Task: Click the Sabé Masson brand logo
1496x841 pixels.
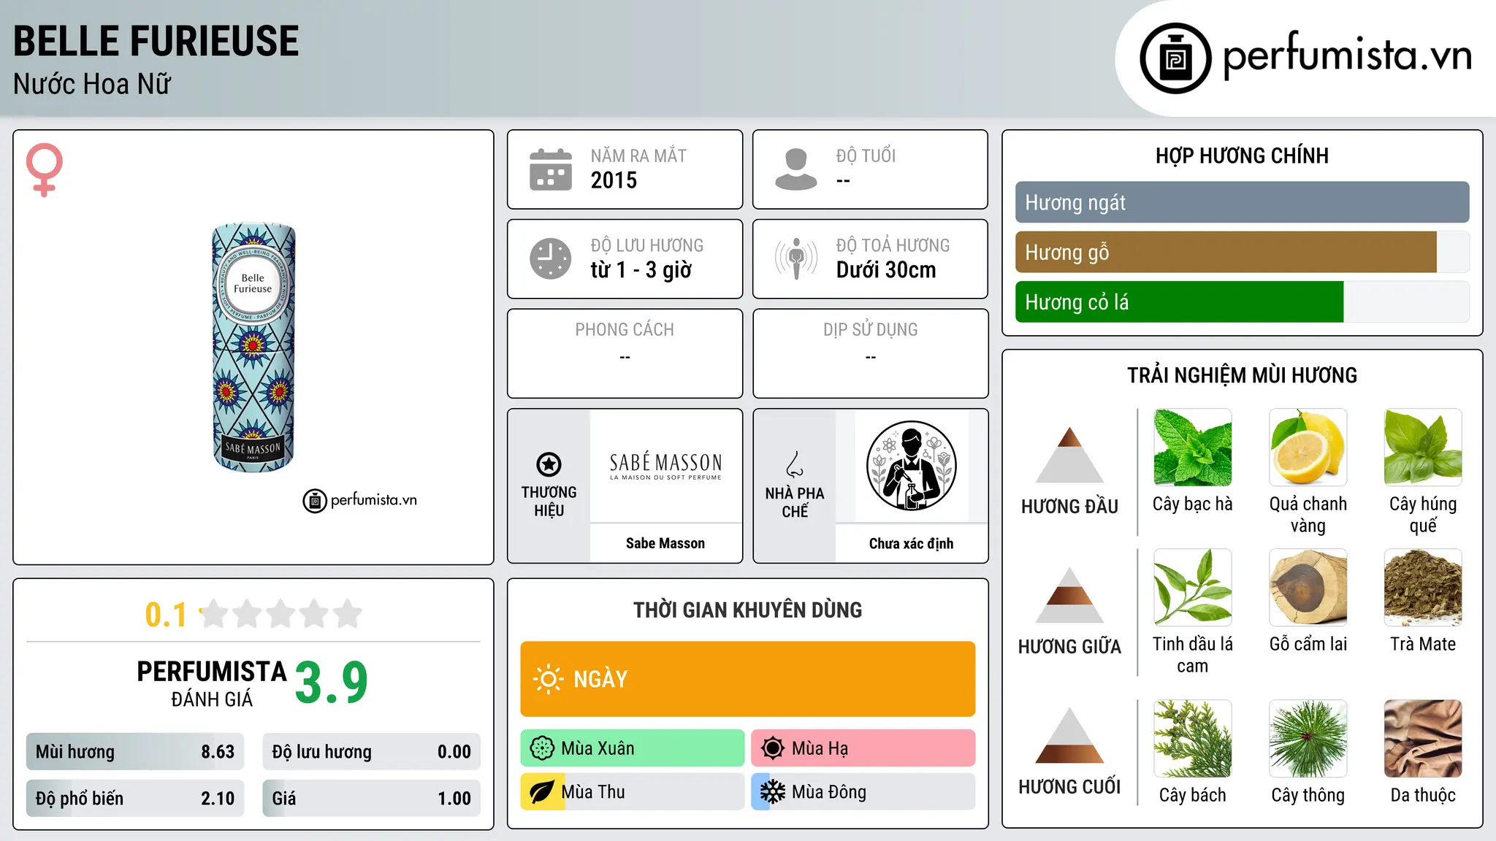Action: [x=665, y=466]
